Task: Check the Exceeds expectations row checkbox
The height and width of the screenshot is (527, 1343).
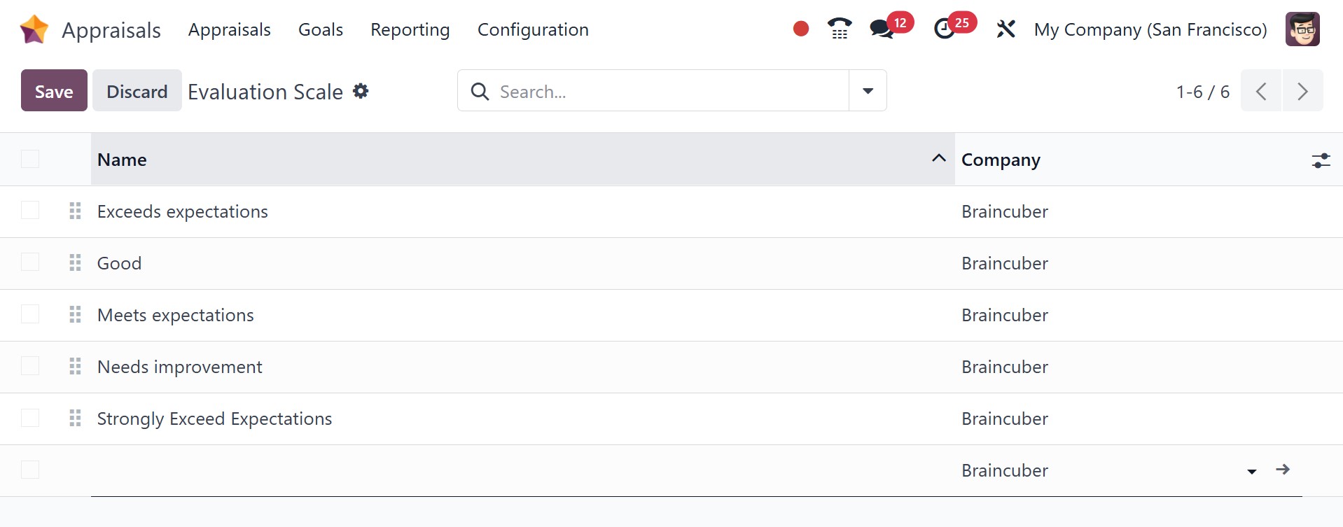Action: point(30,211)
